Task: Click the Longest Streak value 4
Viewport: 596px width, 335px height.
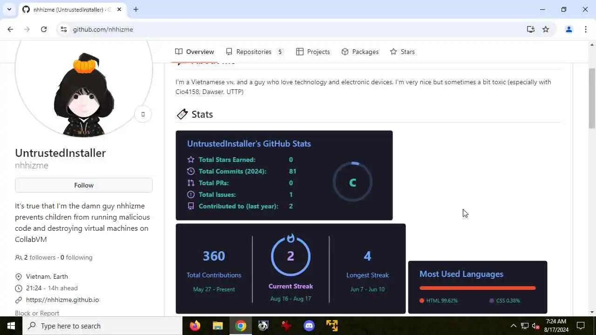Action: pyautogui.click(x=367, y=256)
